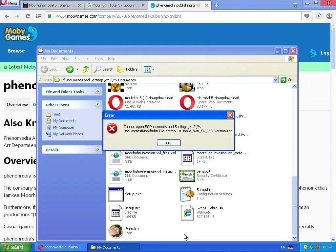Click browser Forward arrow
This screenshot has width=336, height=252.
(x=17, y=16)
